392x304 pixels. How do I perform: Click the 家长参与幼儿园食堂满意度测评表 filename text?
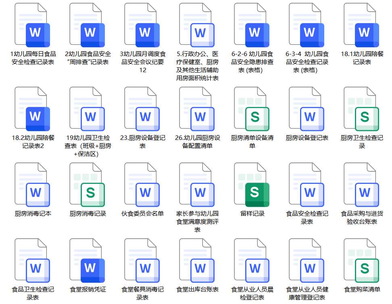197,221
